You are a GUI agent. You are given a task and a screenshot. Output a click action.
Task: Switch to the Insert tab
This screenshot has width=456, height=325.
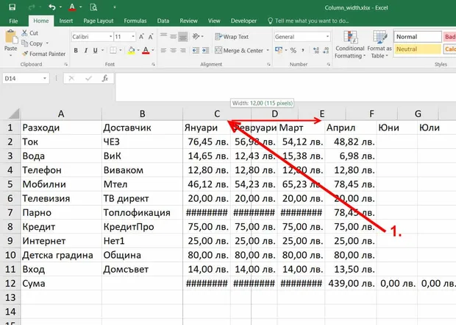pos(66,21)
